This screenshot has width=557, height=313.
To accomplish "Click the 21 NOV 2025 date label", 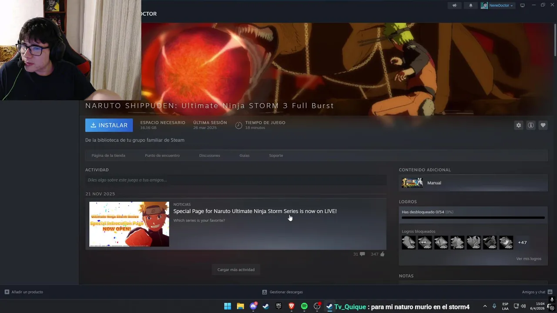I will (100, 194).
